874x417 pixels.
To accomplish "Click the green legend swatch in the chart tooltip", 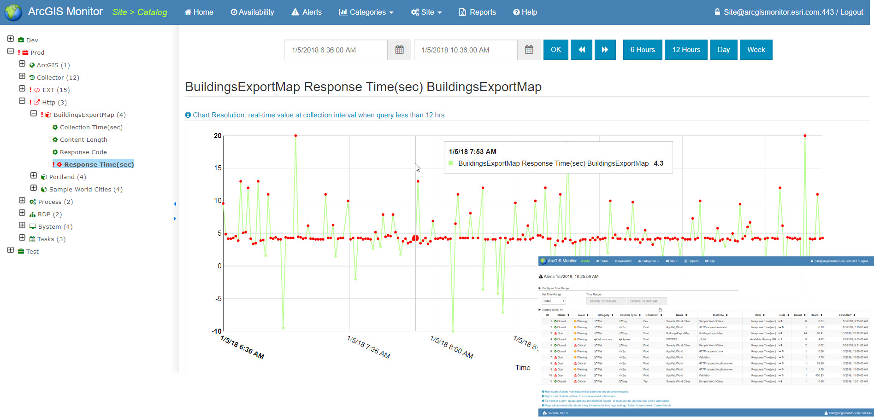I will (451, 163).
